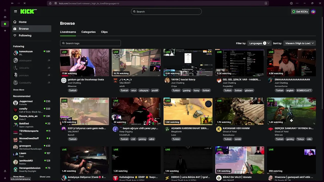Click the Kick icon in browser side panel

coord(5,24)
